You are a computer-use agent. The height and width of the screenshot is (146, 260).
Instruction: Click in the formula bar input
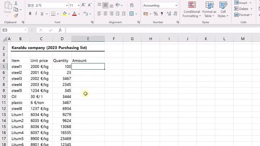163,30
